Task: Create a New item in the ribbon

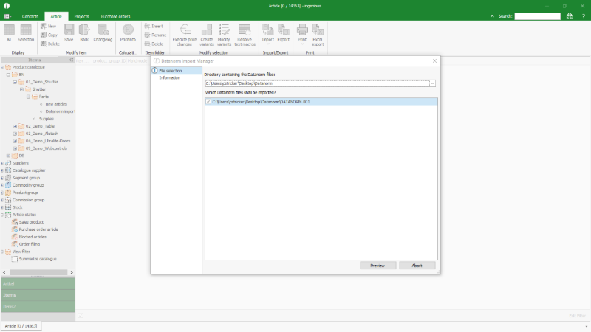Action: point(49,26)
